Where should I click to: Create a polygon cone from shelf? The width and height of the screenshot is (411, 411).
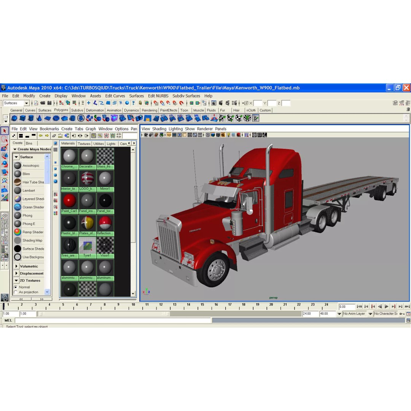click(39, 118)
